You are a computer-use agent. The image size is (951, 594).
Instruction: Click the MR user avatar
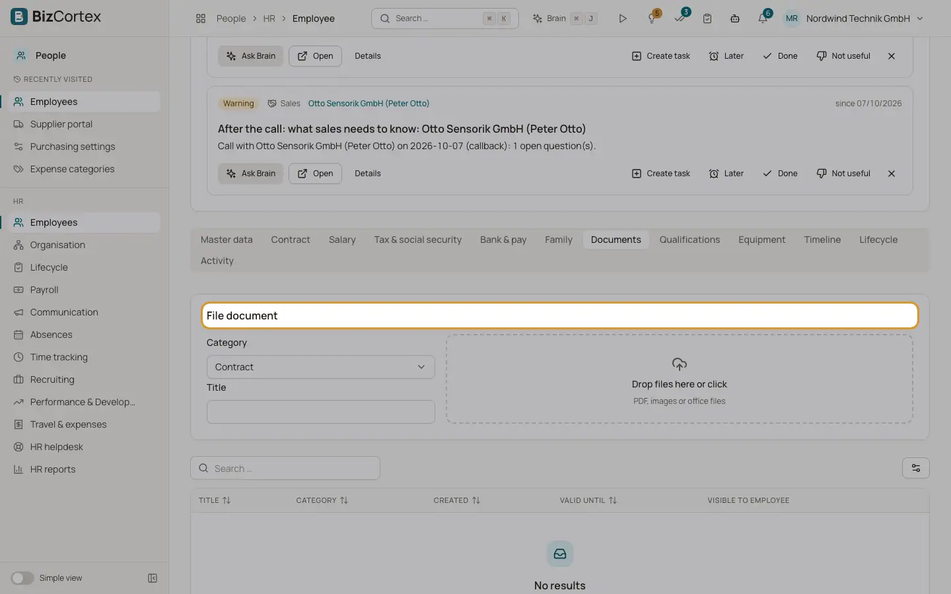[x=792, y=18]
